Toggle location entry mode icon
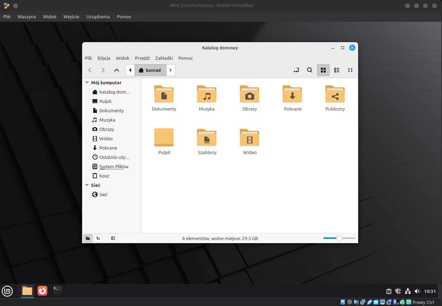The image size is (442, 306). pos(296,70)
